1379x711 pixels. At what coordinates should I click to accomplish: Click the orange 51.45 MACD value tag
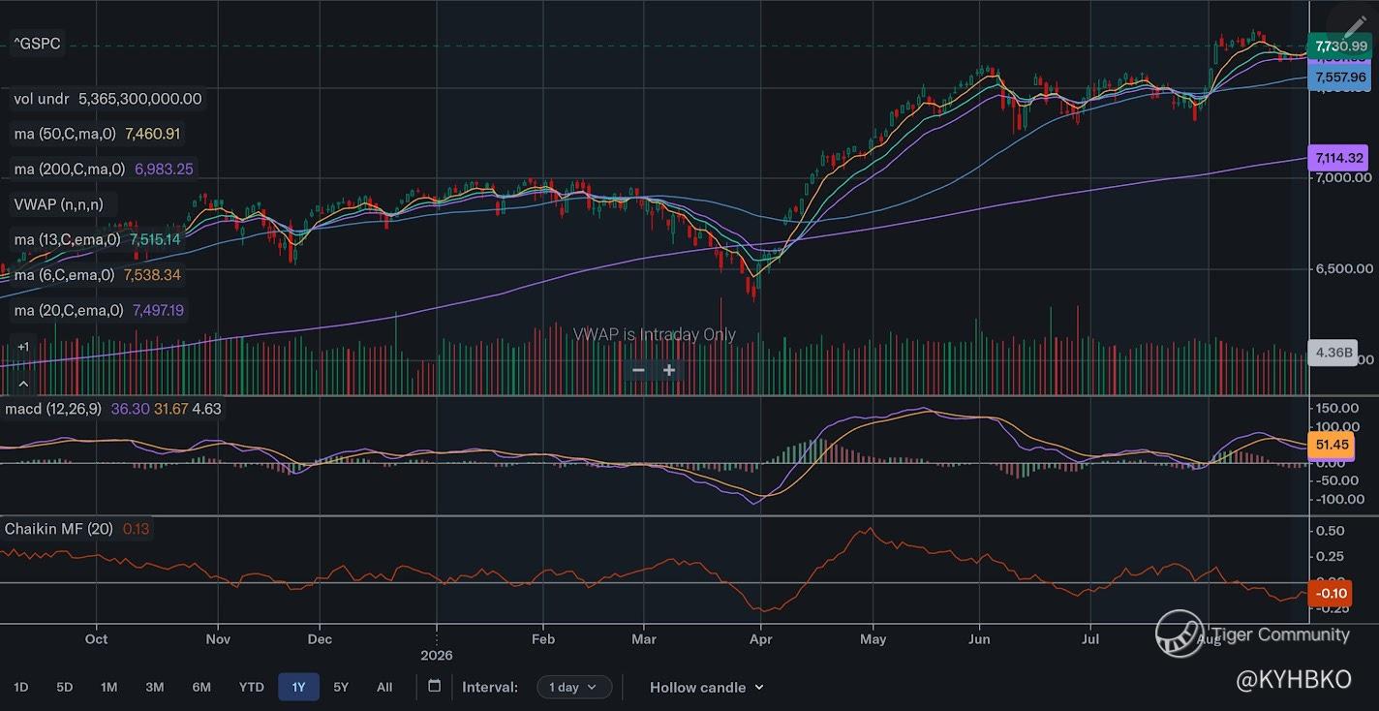[1332, 445]
